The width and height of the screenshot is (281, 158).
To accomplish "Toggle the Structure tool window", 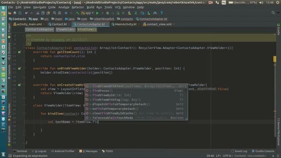I will tap(9, 51).
